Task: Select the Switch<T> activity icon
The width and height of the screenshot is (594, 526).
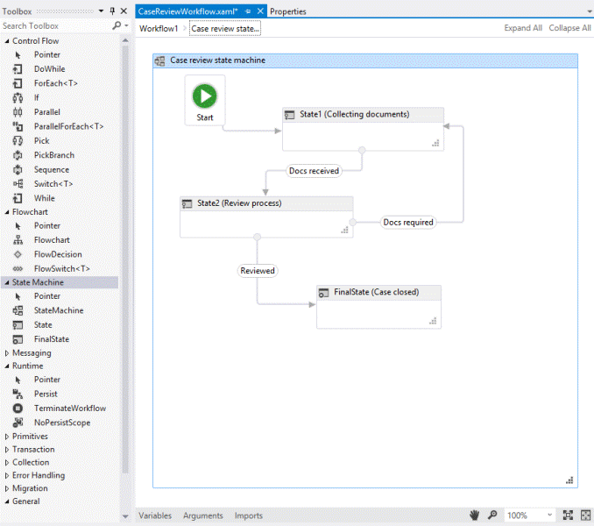Action: [18, 184]
